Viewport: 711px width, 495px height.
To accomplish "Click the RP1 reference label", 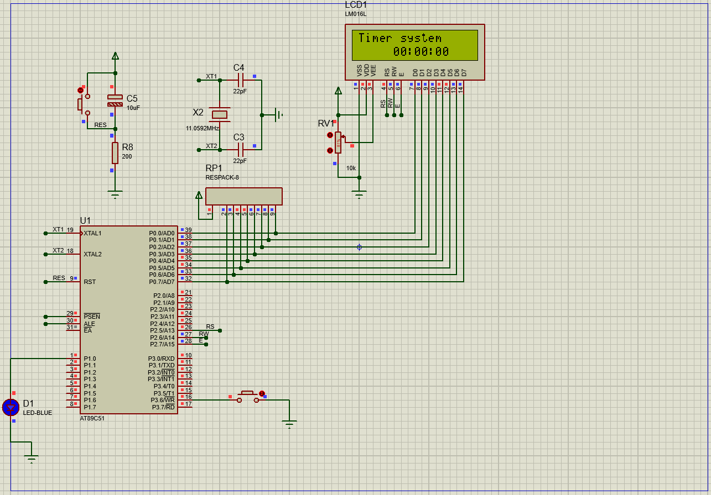I will click(x=214, y=168).
